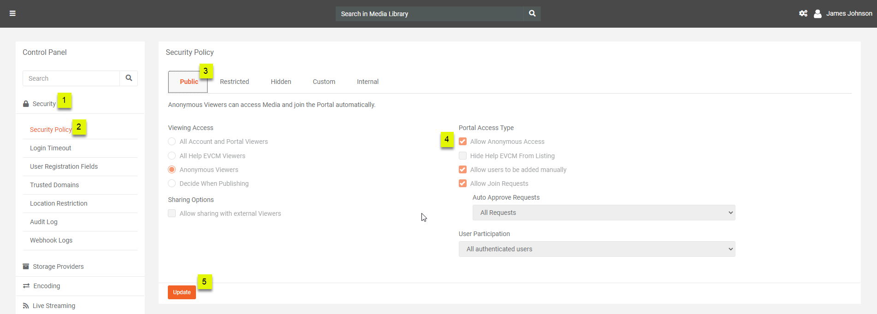The height and width of the screenshot is (314, 877).
Task: Open the hamburger navigation menu
Action: click(x=12, y=13)
